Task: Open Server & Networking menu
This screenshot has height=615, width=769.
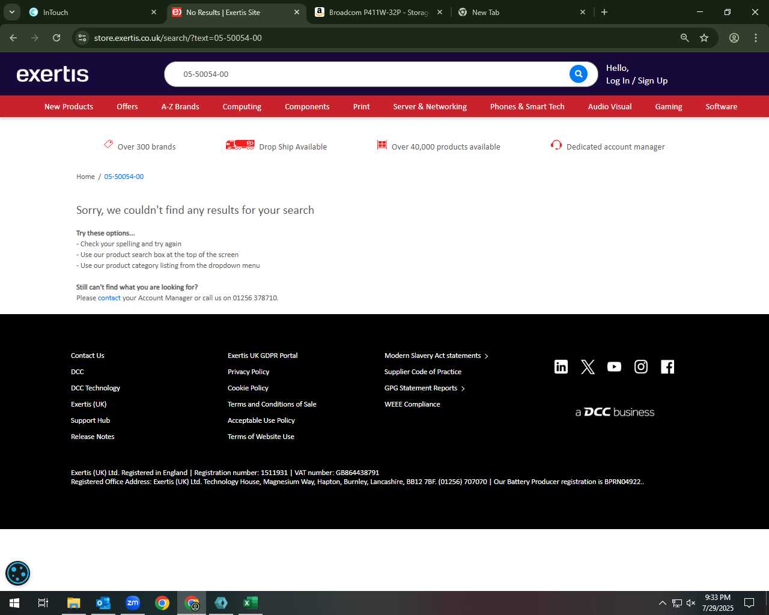Action: pos(430,106)
